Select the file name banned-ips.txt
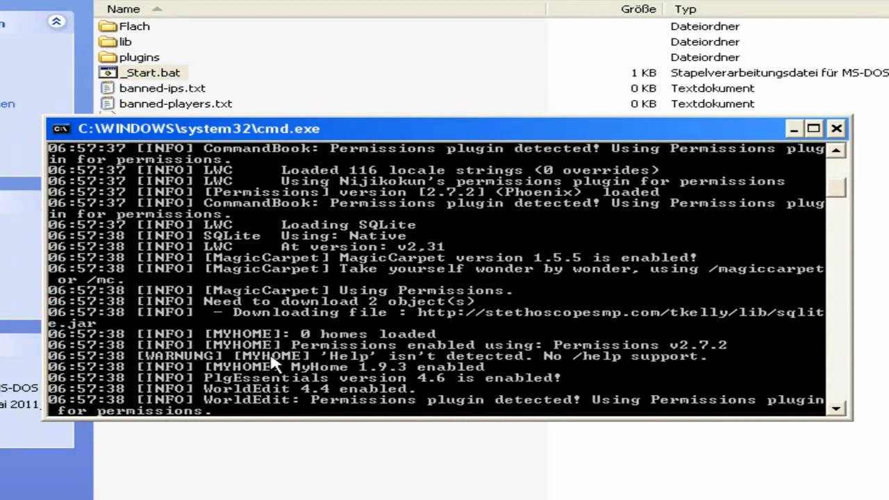 tap(162, 88)
